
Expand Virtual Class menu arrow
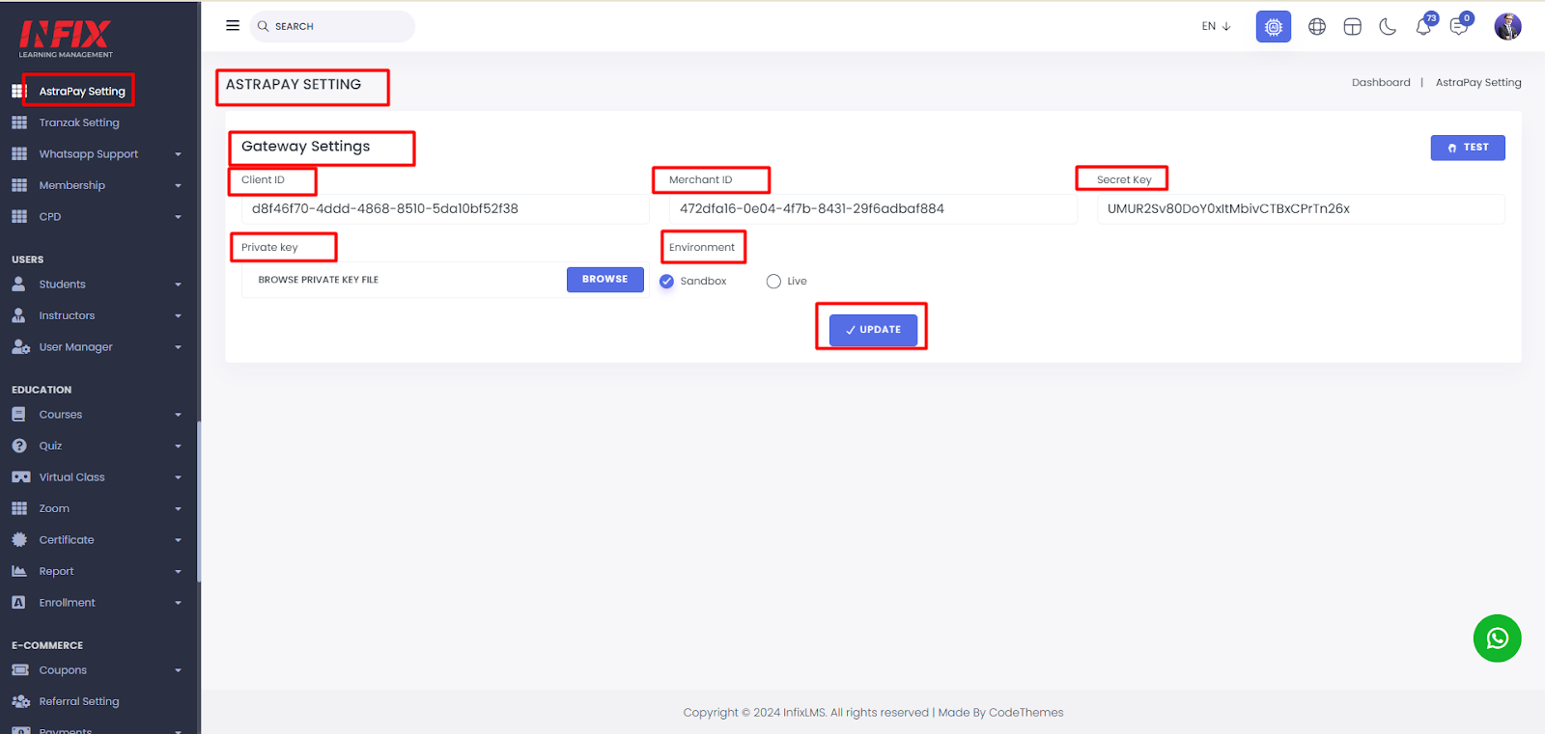coord(178,477)
